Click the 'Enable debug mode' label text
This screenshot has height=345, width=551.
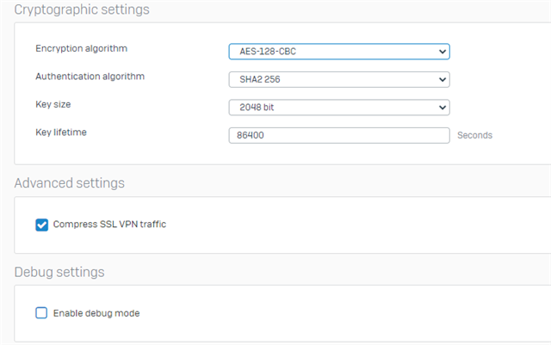pyautogui.click(x=96, y=313)
